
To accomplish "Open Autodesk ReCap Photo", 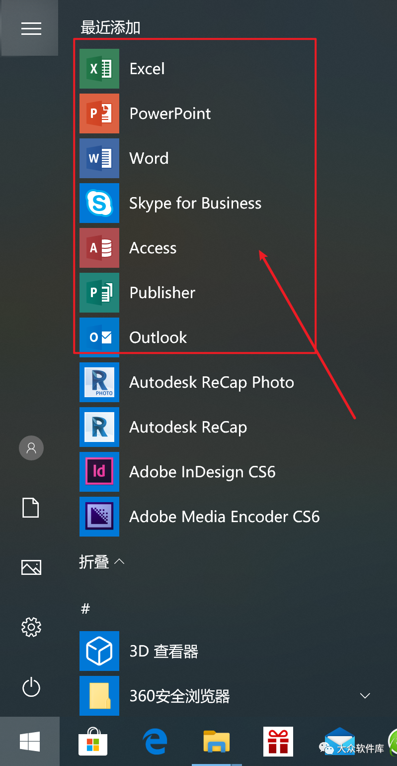I will [211, 382].
